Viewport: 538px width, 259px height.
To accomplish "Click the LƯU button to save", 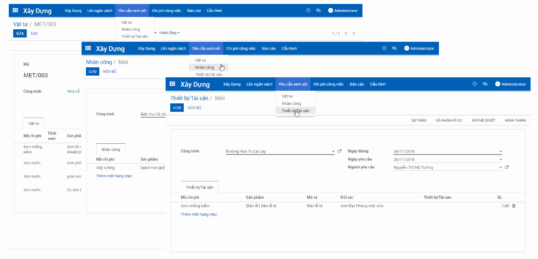I will point(177,107).
